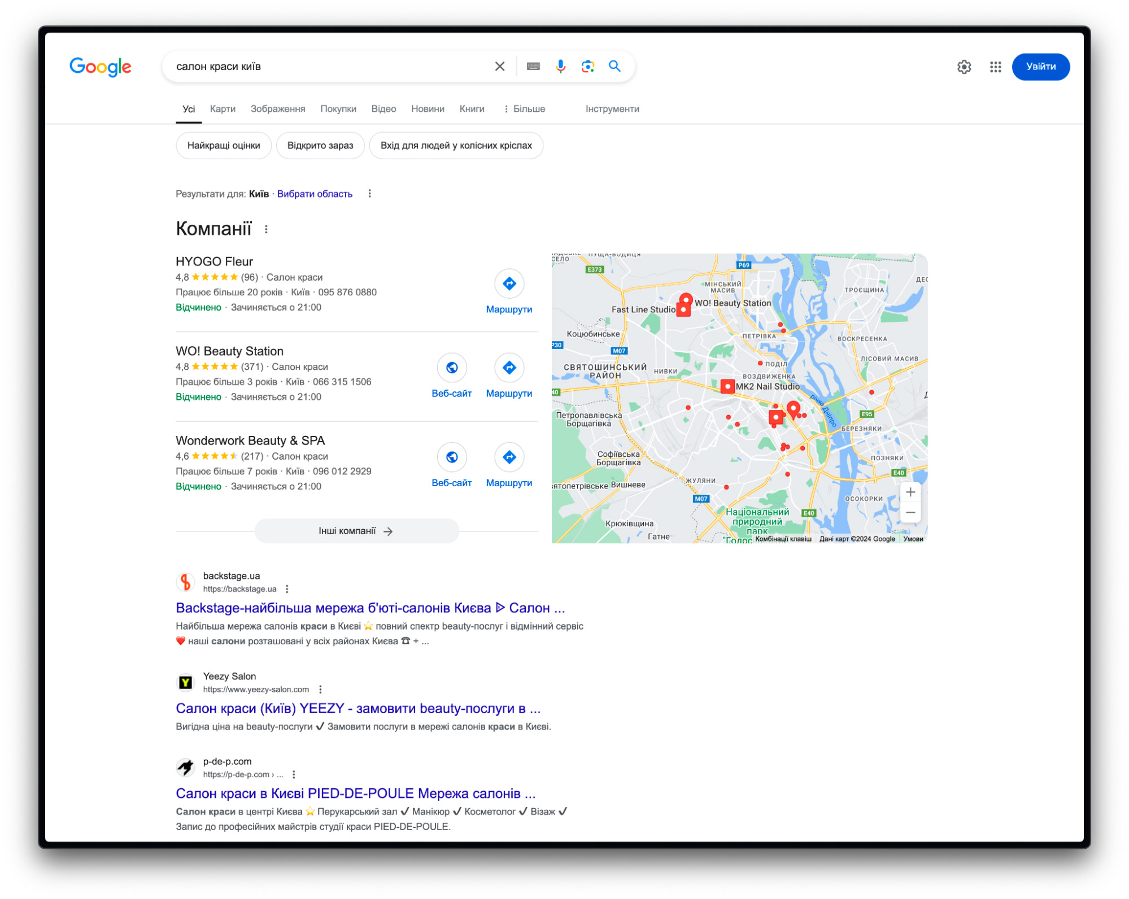Open Google Lens image search icon
This screenshot has width=1129, height=899.
point(588,67)
